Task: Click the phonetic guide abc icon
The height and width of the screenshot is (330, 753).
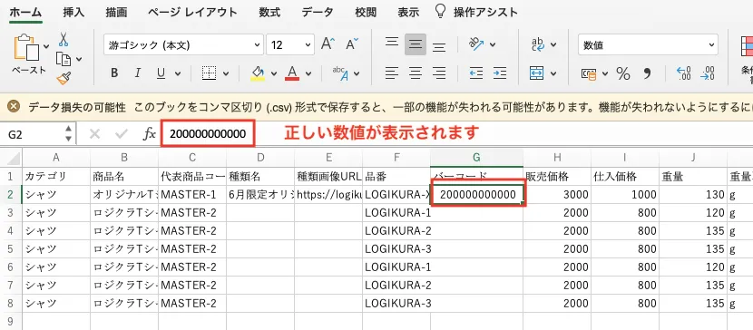Action: pyautogui.click(x=341, y=73)
